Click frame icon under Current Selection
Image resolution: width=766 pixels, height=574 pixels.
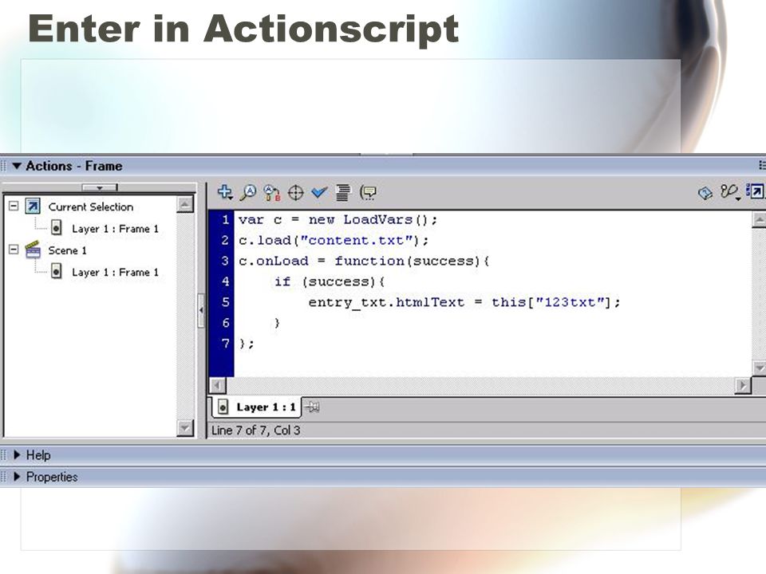pos(57,228)
